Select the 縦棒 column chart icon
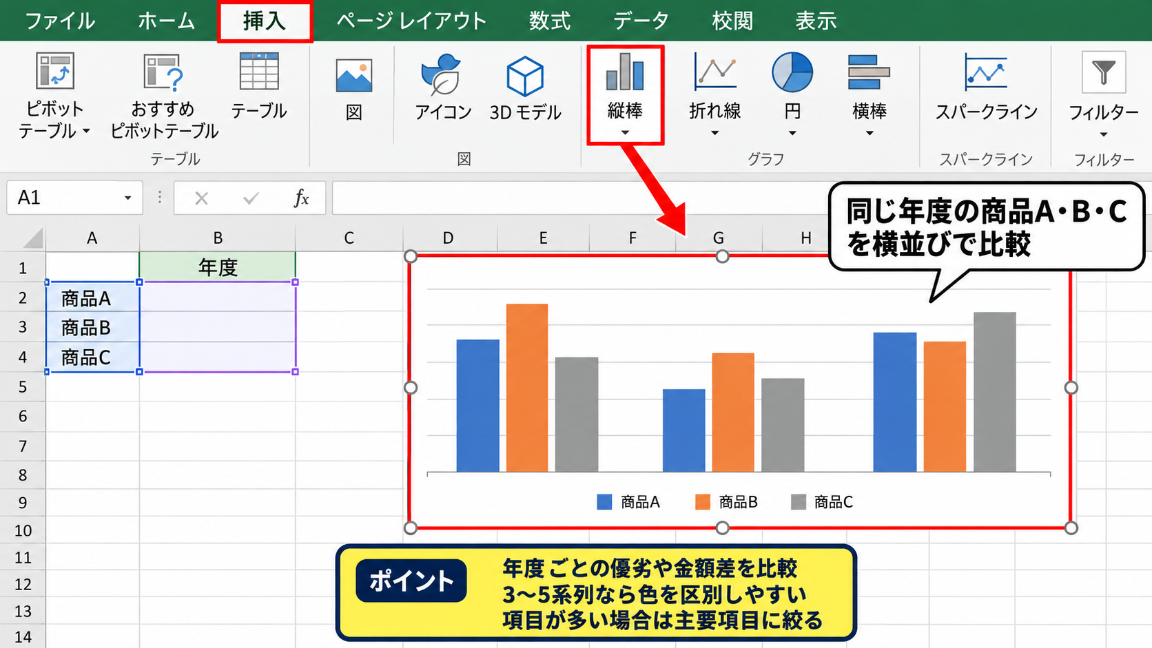 pyautogui.click(x=625, y=72)
